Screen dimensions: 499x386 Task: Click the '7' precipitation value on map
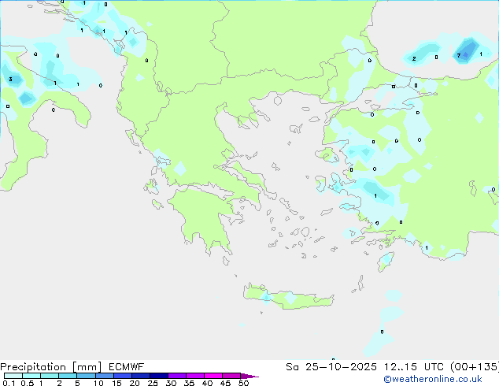coord(459,55)
